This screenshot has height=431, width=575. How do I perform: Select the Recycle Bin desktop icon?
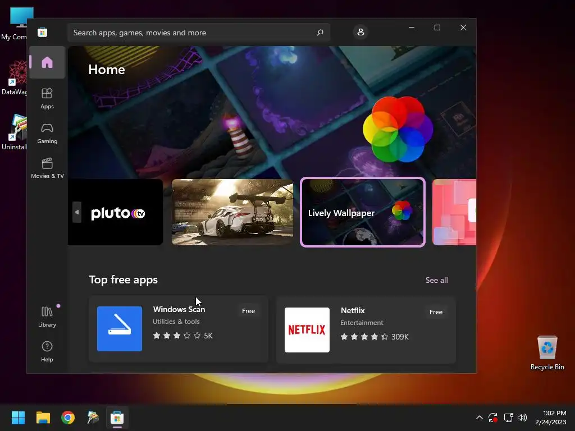point(547,352)
